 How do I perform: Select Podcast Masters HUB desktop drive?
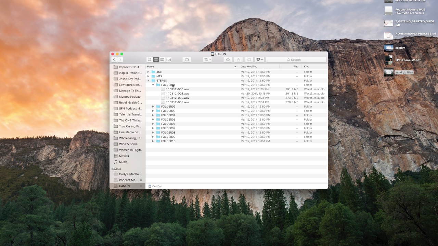tap(405, 11)
